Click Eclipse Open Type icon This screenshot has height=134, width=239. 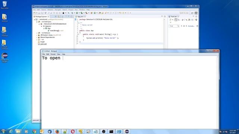[100, 13]
